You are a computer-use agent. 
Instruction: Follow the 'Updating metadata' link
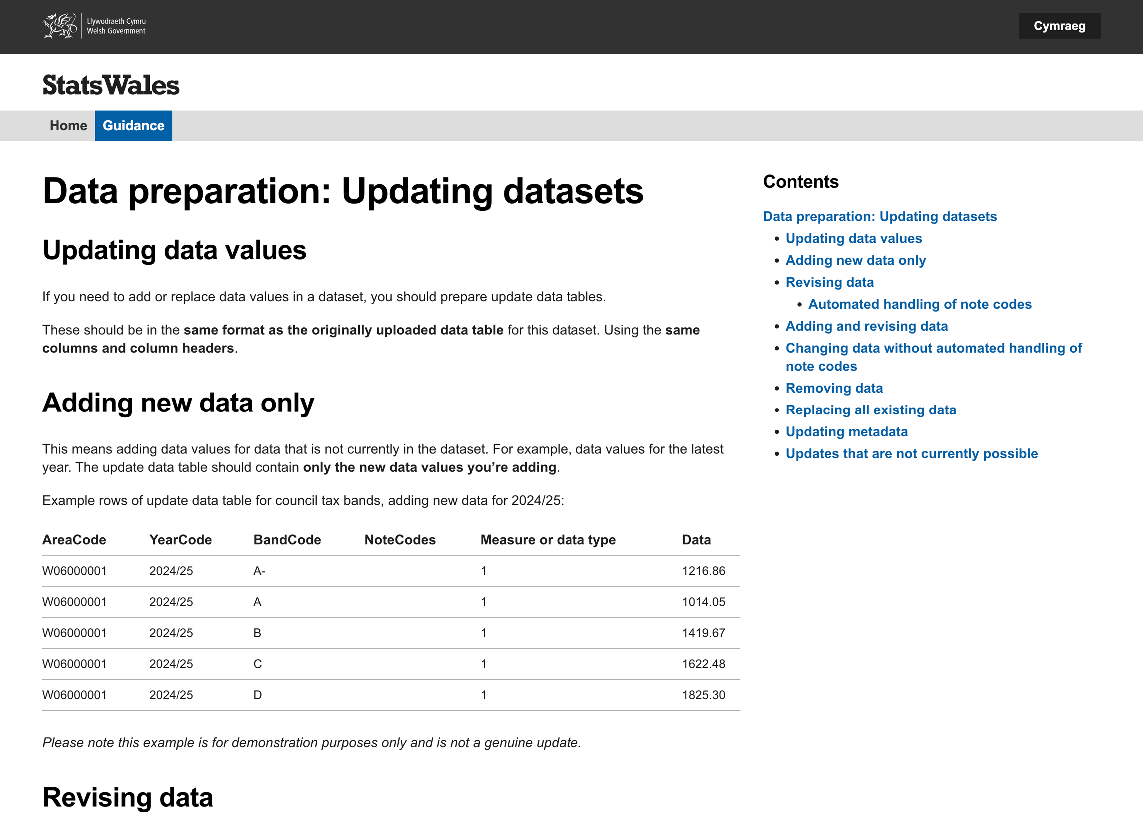click(x=846, y=431)
